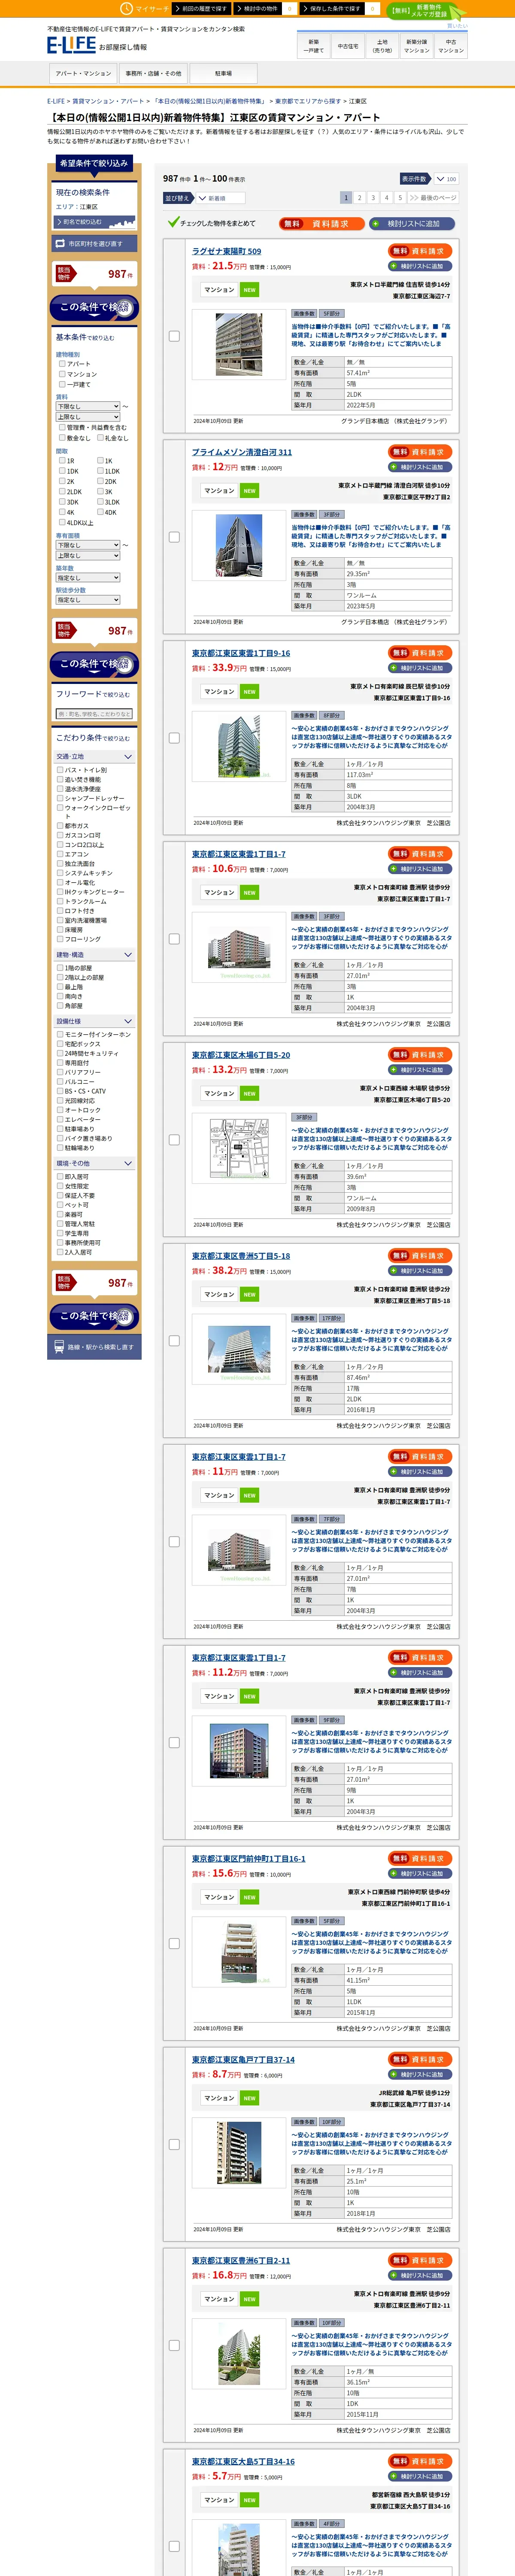Collapse the 建物・構造 section

coord(94,955)
